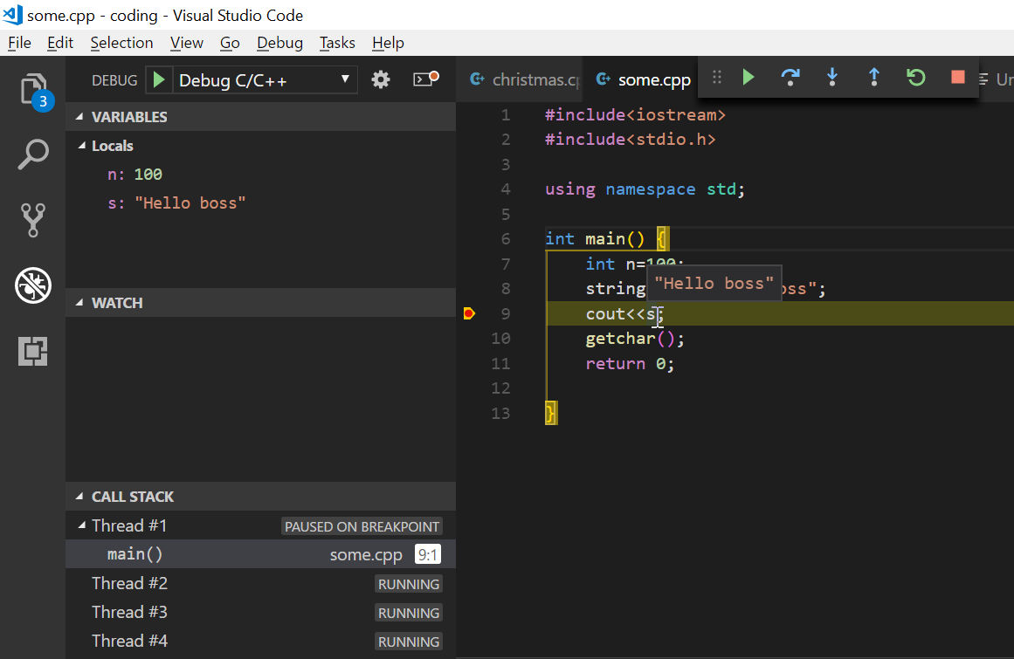Open the Selection menu
This screenshot has width=1014, height=659.
point(121,43)
